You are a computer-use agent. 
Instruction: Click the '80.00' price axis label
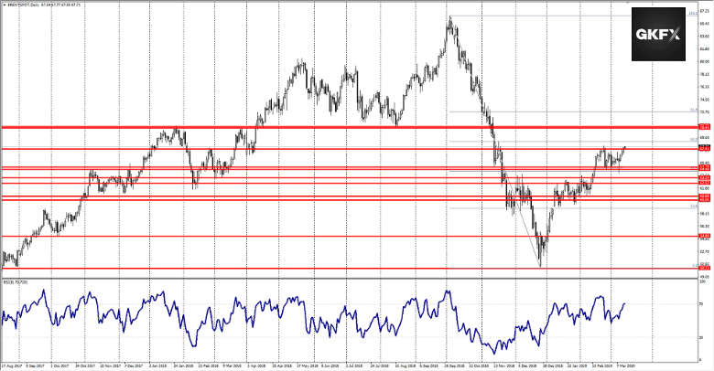point(704,61)
